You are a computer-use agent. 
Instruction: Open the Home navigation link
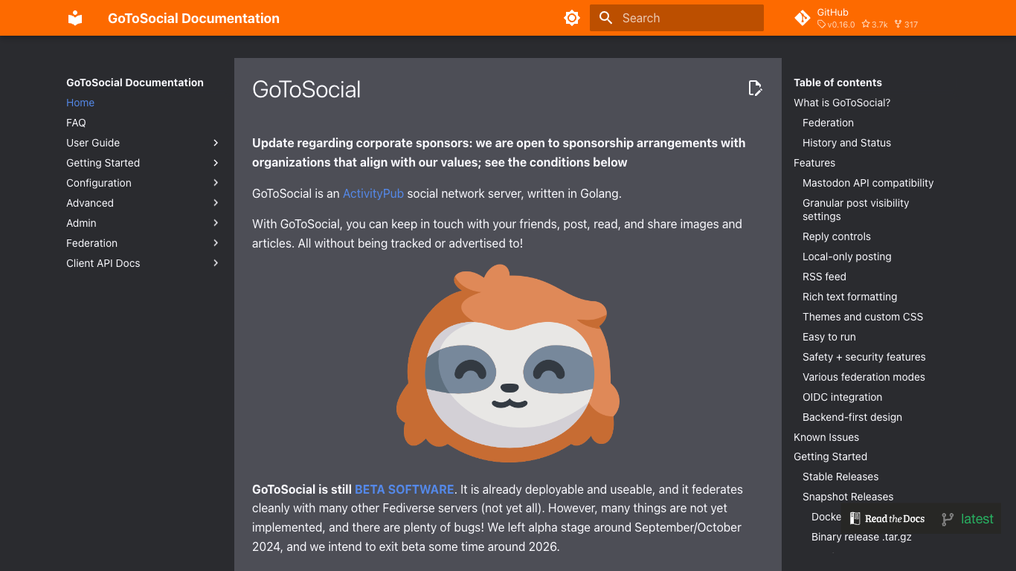tap(80, 103)
